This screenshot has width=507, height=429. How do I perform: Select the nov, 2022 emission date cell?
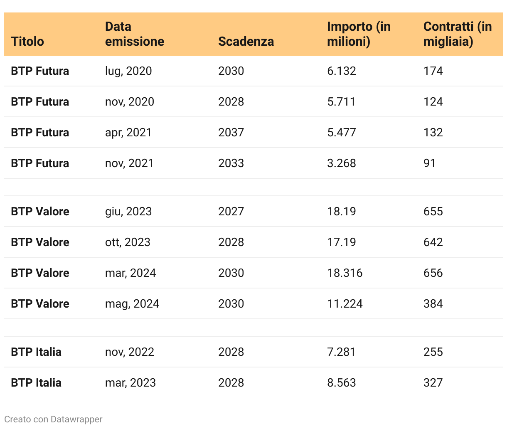pyautogui.click(x=129, y=352)
